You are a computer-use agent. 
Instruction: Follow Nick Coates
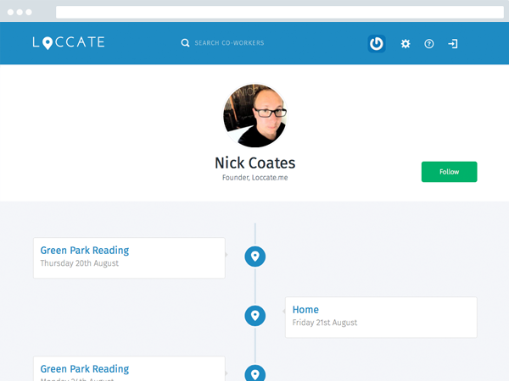450,172
